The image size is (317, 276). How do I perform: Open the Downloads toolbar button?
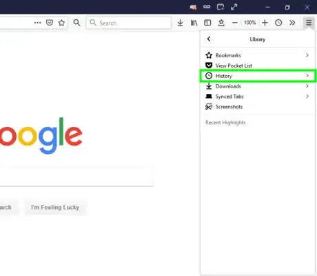[181, 23]
